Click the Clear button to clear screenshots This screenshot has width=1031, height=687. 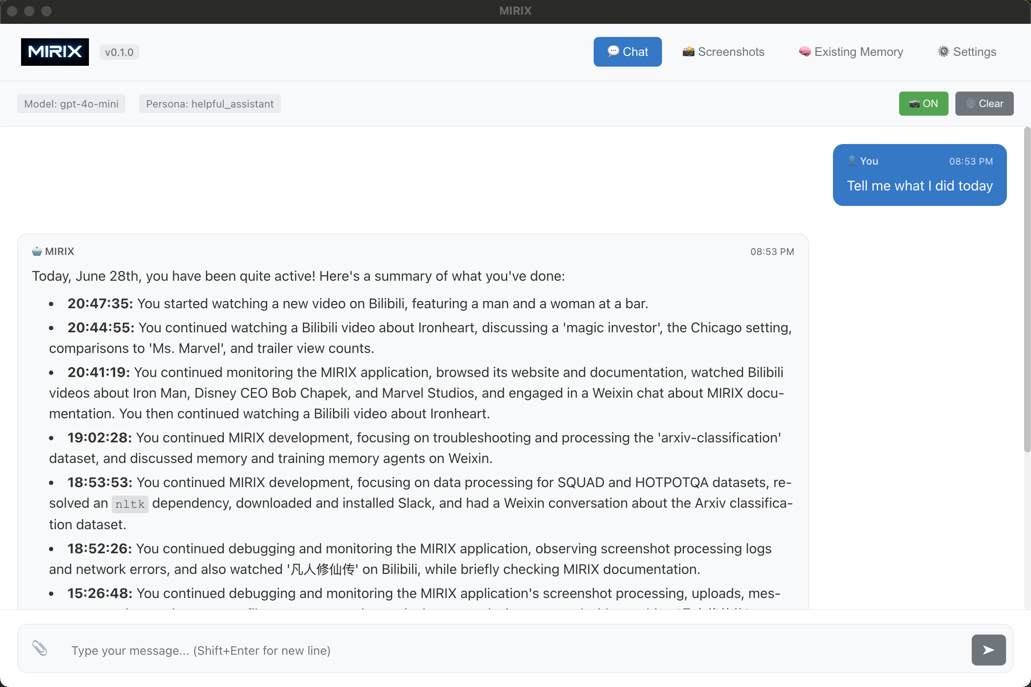983,104
